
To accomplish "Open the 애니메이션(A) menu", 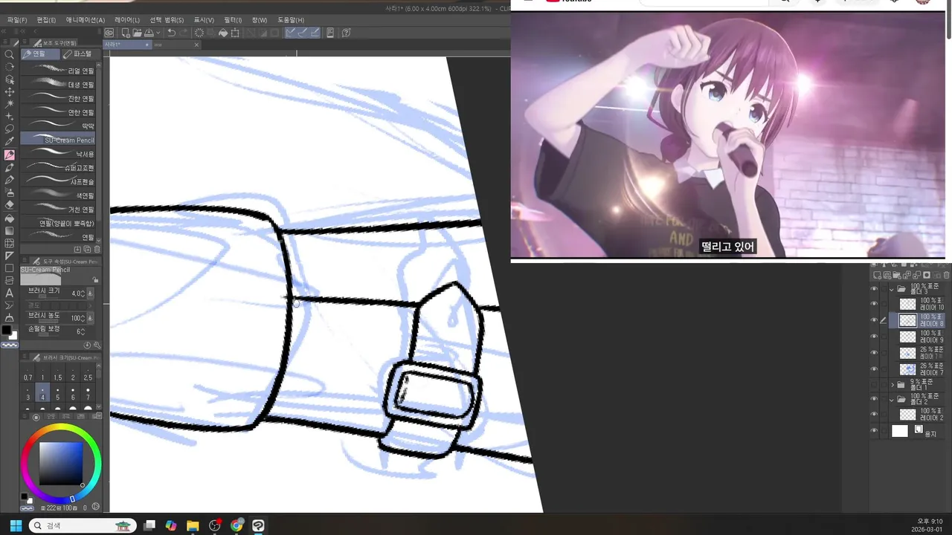I will pos(86,20).
